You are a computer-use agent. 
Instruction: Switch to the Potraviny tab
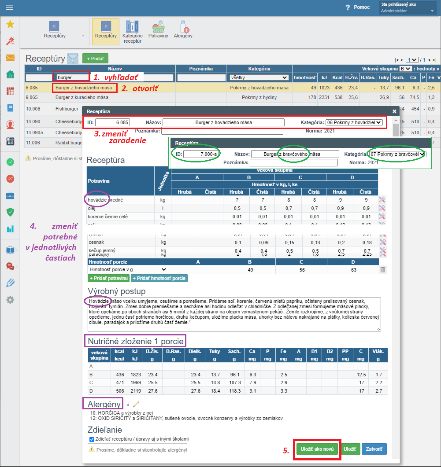tap(158, 30)
